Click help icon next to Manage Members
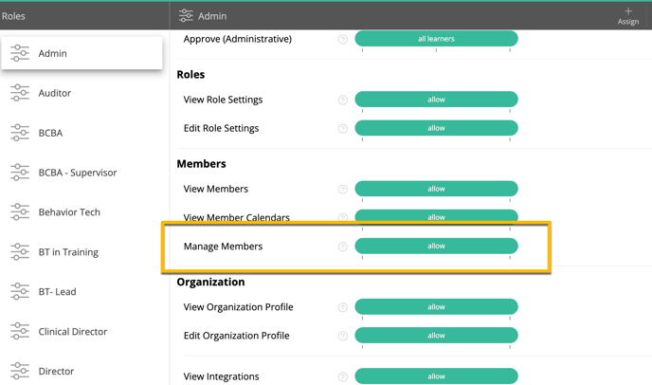Screen dimensions: 652x385 pos(343,247)
